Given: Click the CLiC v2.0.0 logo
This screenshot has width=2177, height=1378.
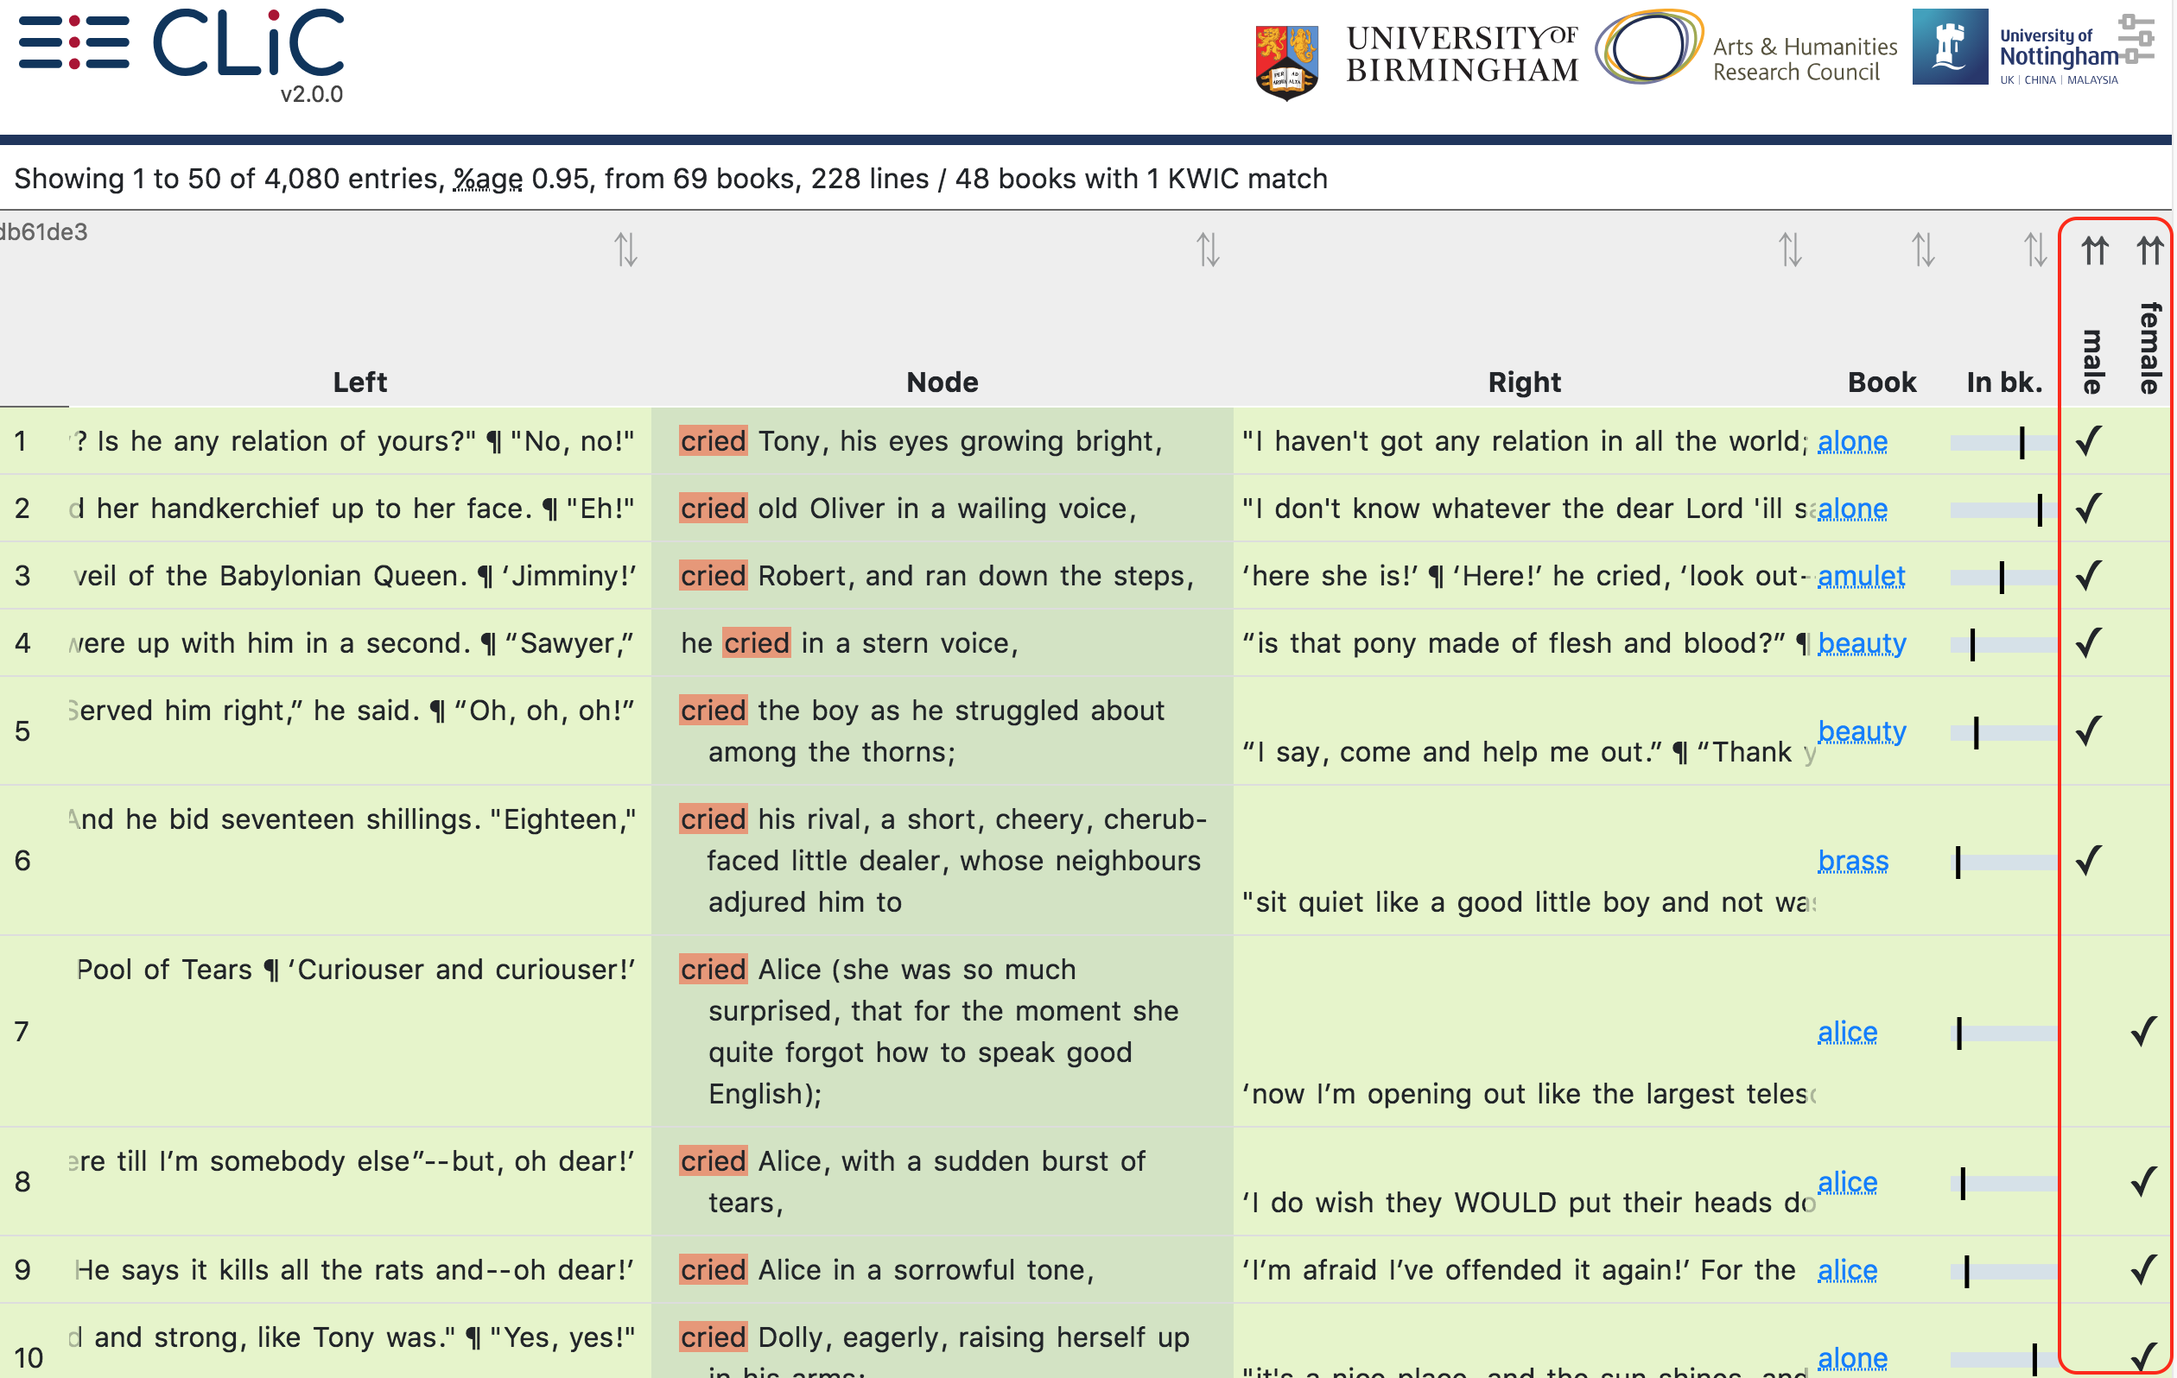Looking at the screenshot, I should [x=249, y=54].
